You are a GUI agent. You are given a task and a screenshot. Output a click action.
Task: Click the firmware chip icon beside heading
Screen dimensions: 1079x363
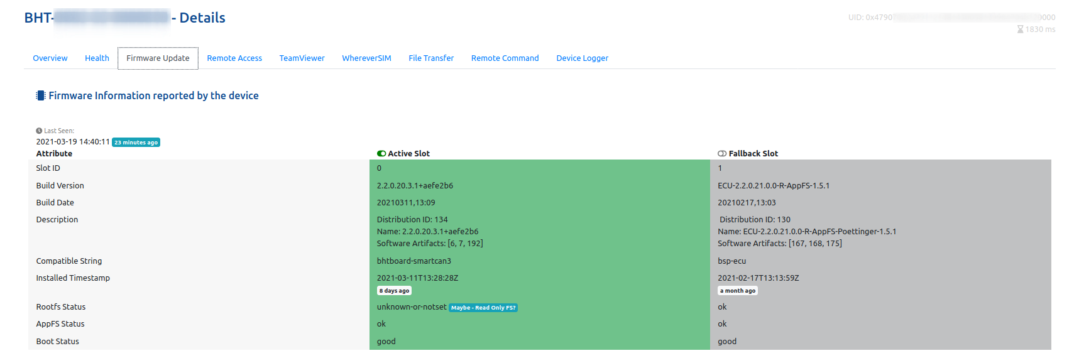(x=41, y=95)
